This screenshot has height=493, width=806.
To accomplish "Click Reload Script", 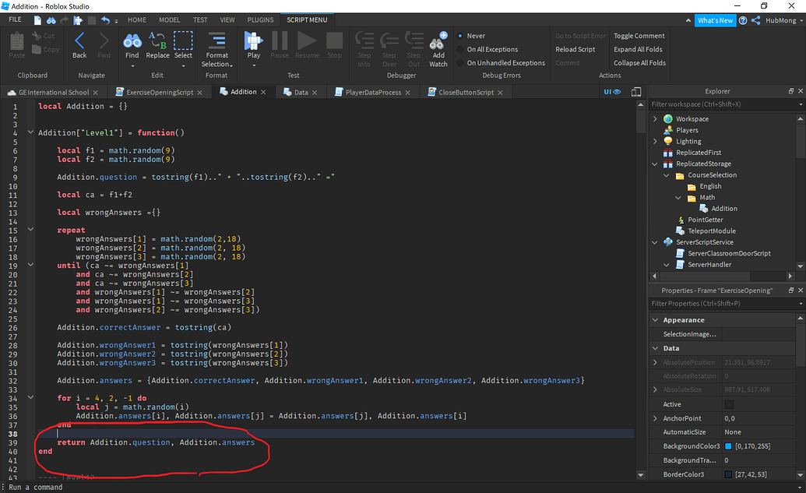I will (x=575, y=49).
